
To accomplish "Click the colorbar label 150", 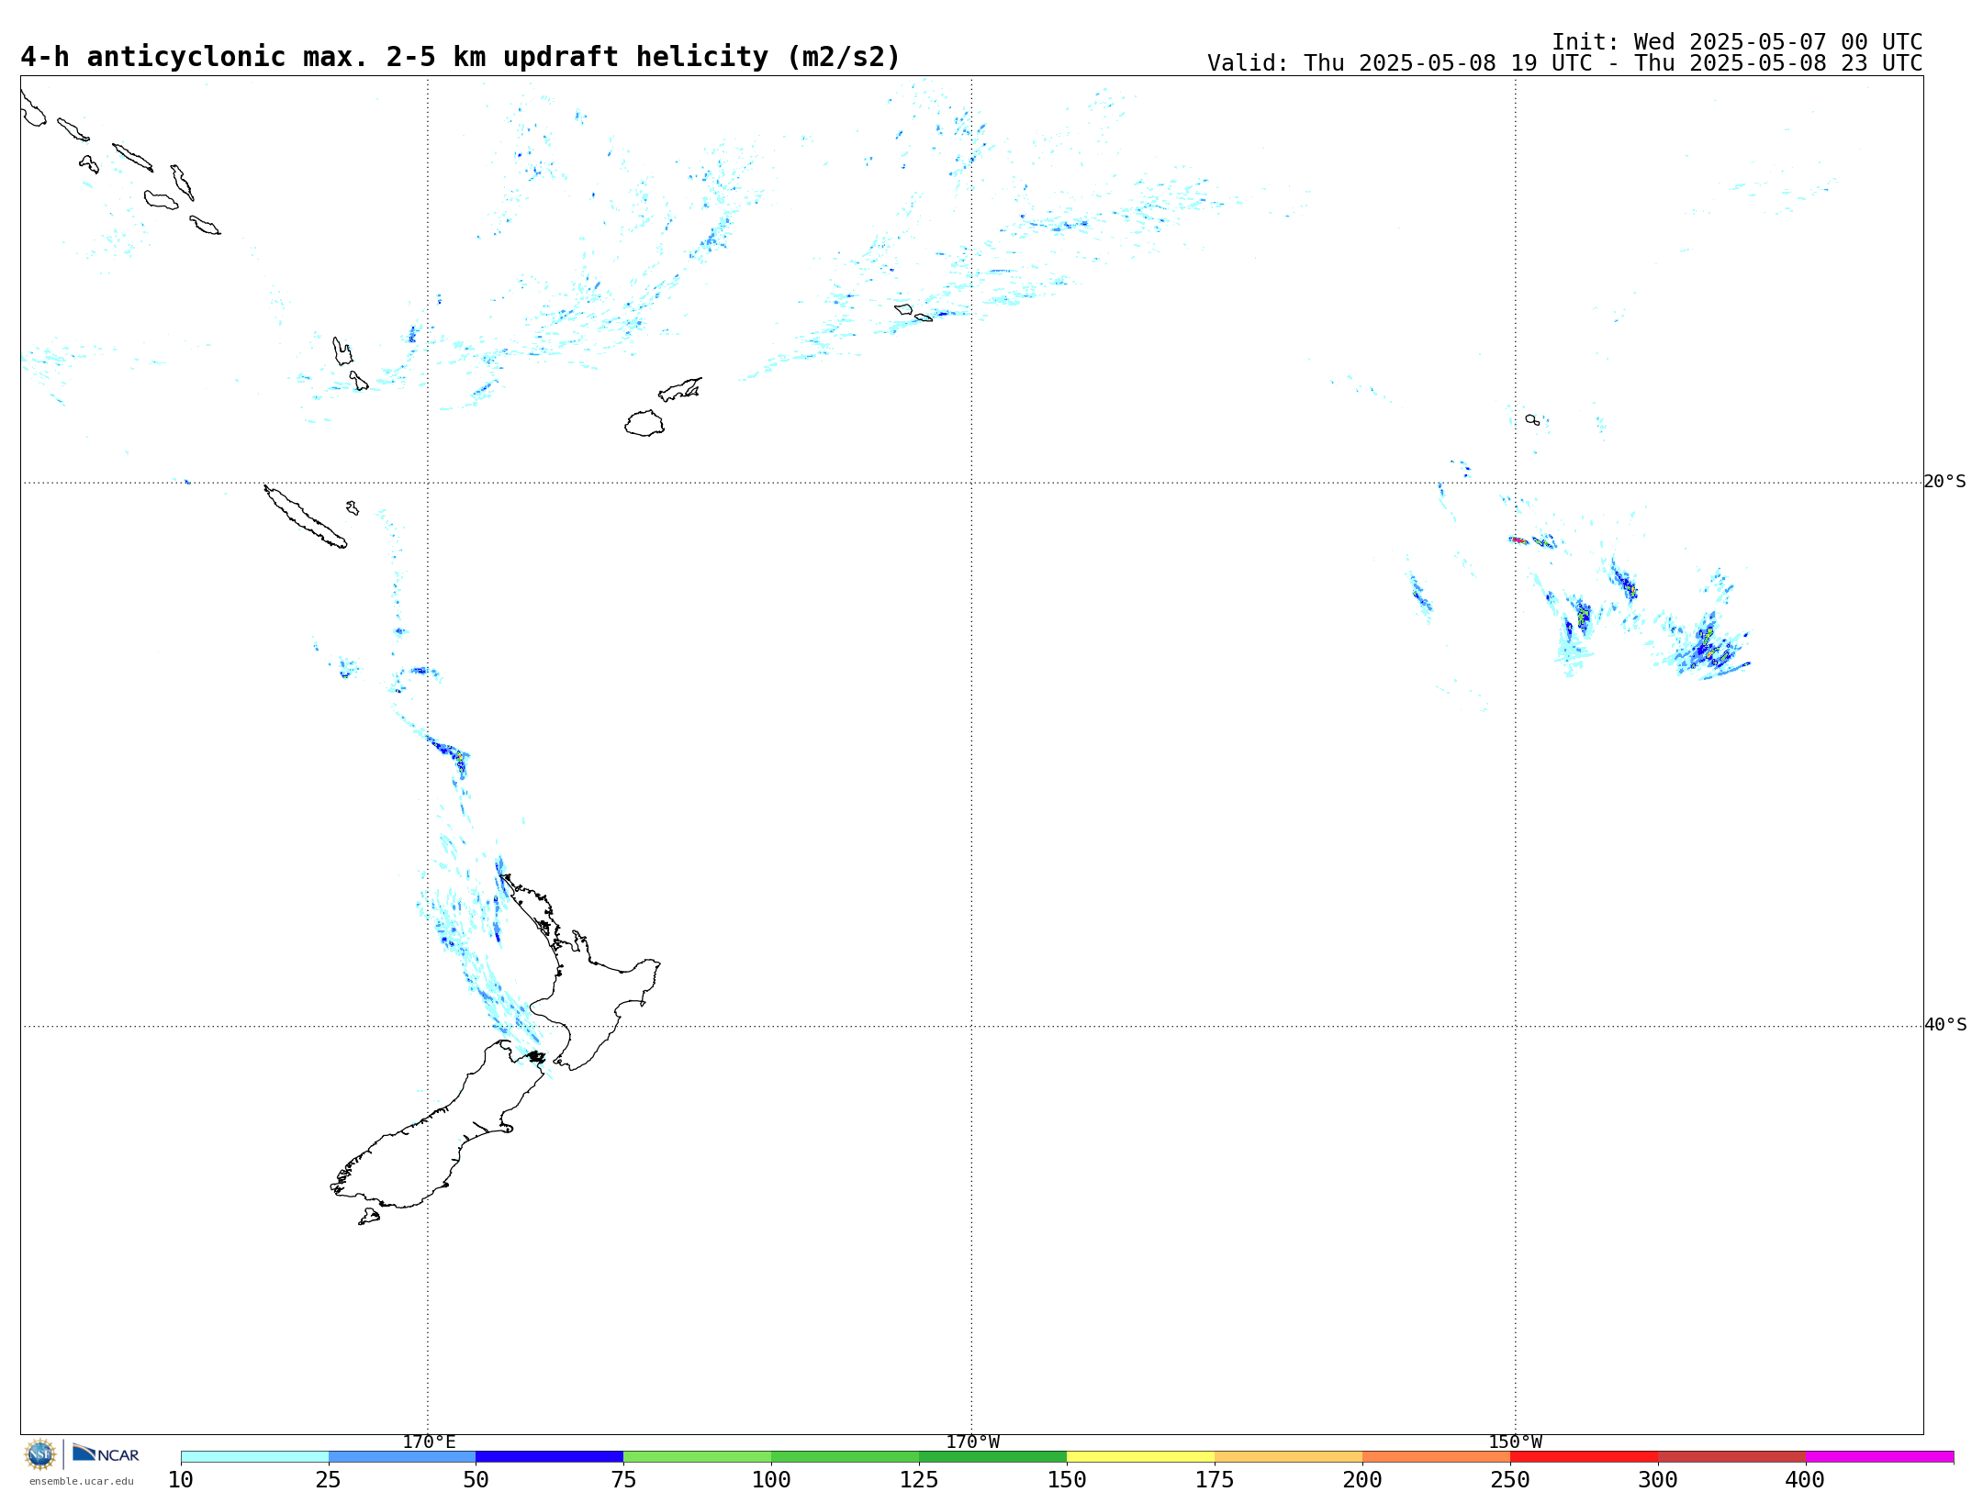I will click(1067, 1480).
